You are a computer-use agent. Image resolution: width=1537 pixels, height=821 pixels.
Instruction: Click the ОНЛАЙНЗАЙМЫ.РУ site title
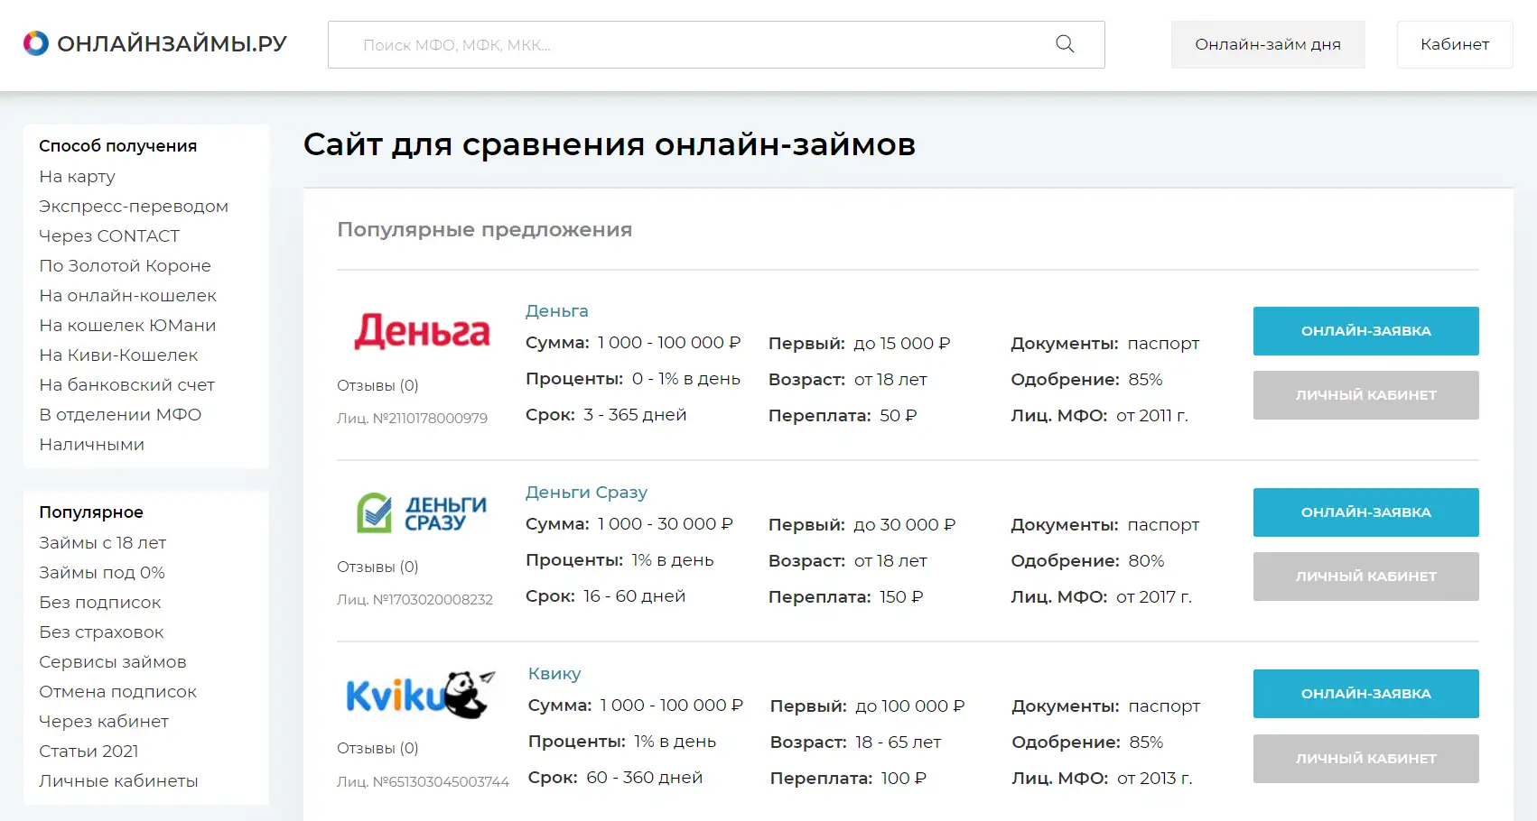coord(172,43)
